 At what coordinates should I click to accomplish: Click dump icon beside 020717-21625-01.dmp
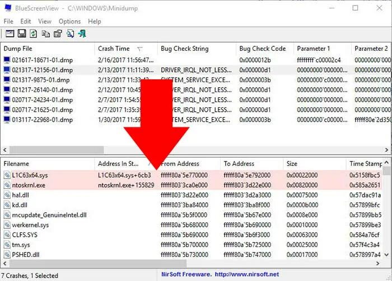[7, 109]
